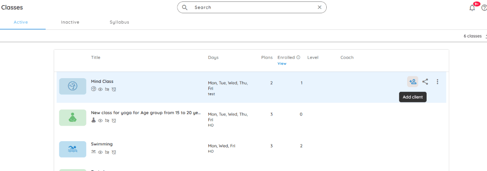
Task: Open the Mind Class thumbnail
Action: tap(73, 86)
